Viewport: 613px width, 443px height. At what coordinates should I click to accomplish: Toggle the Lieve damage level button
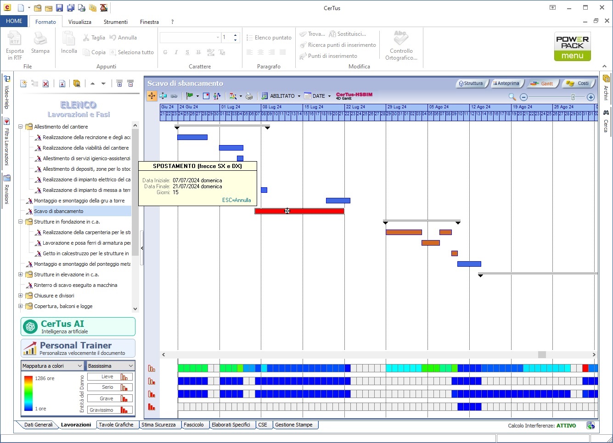(x=110, y=377)
